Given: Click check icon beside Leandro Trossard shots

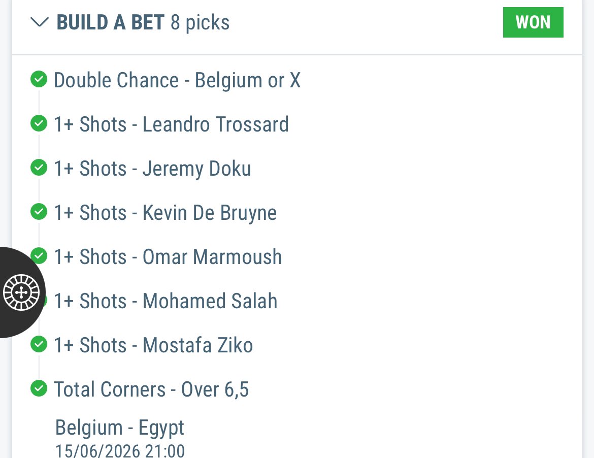Looking at the screenshot, I should pos(39,123).
